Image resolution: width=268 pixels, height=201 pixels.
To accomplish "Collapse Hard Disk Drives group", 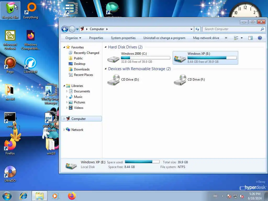I will pyautogui.click(x=105, y=47).
